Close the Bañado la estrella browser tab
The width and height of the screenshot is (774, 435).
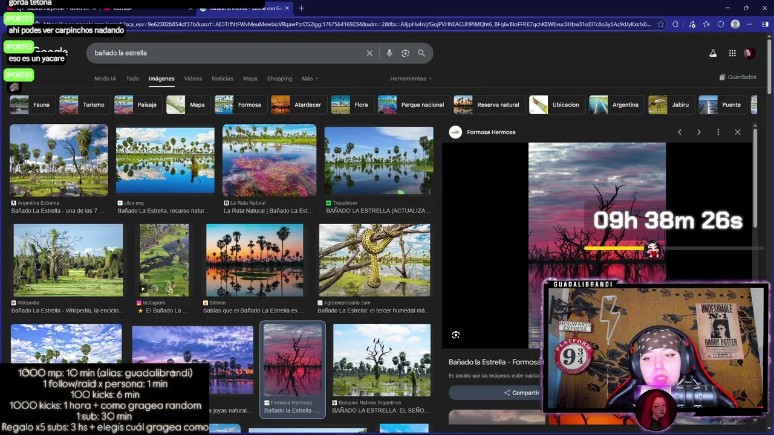point(287,8)
